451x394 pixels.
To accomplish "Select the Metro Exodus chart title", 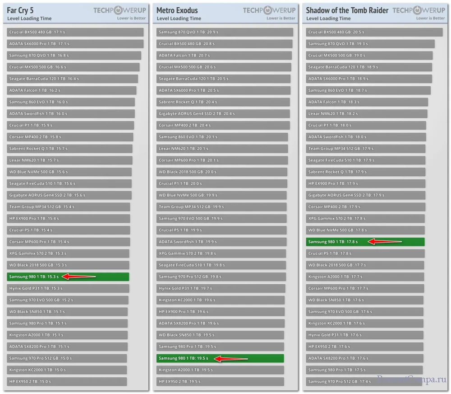I will pyautogui.click(x=177, y=10).
